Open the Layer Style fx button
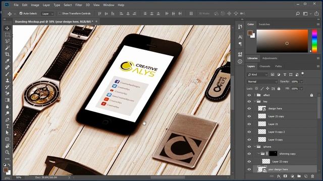 tap(279, 176)
